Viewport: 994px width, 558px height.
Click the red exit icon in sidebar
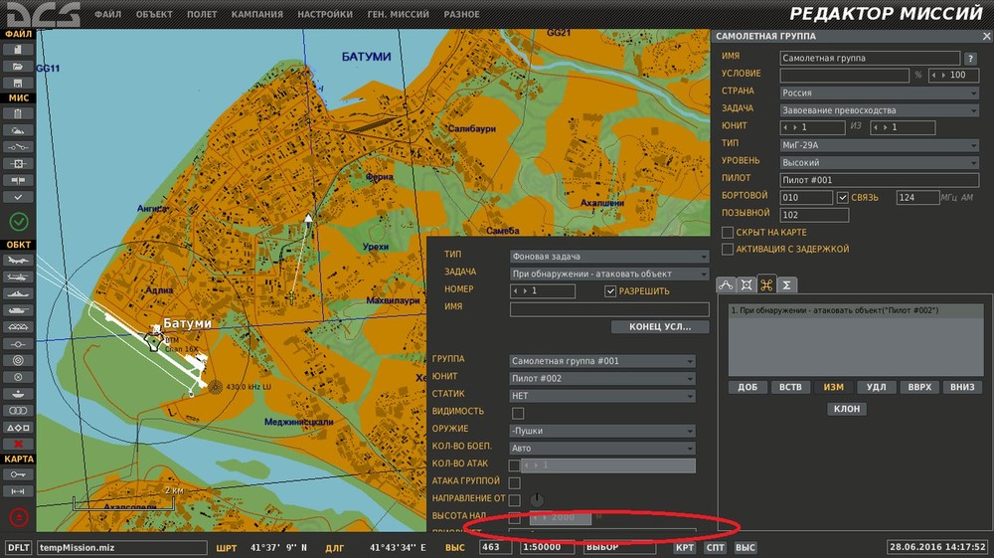pos(18,517)
